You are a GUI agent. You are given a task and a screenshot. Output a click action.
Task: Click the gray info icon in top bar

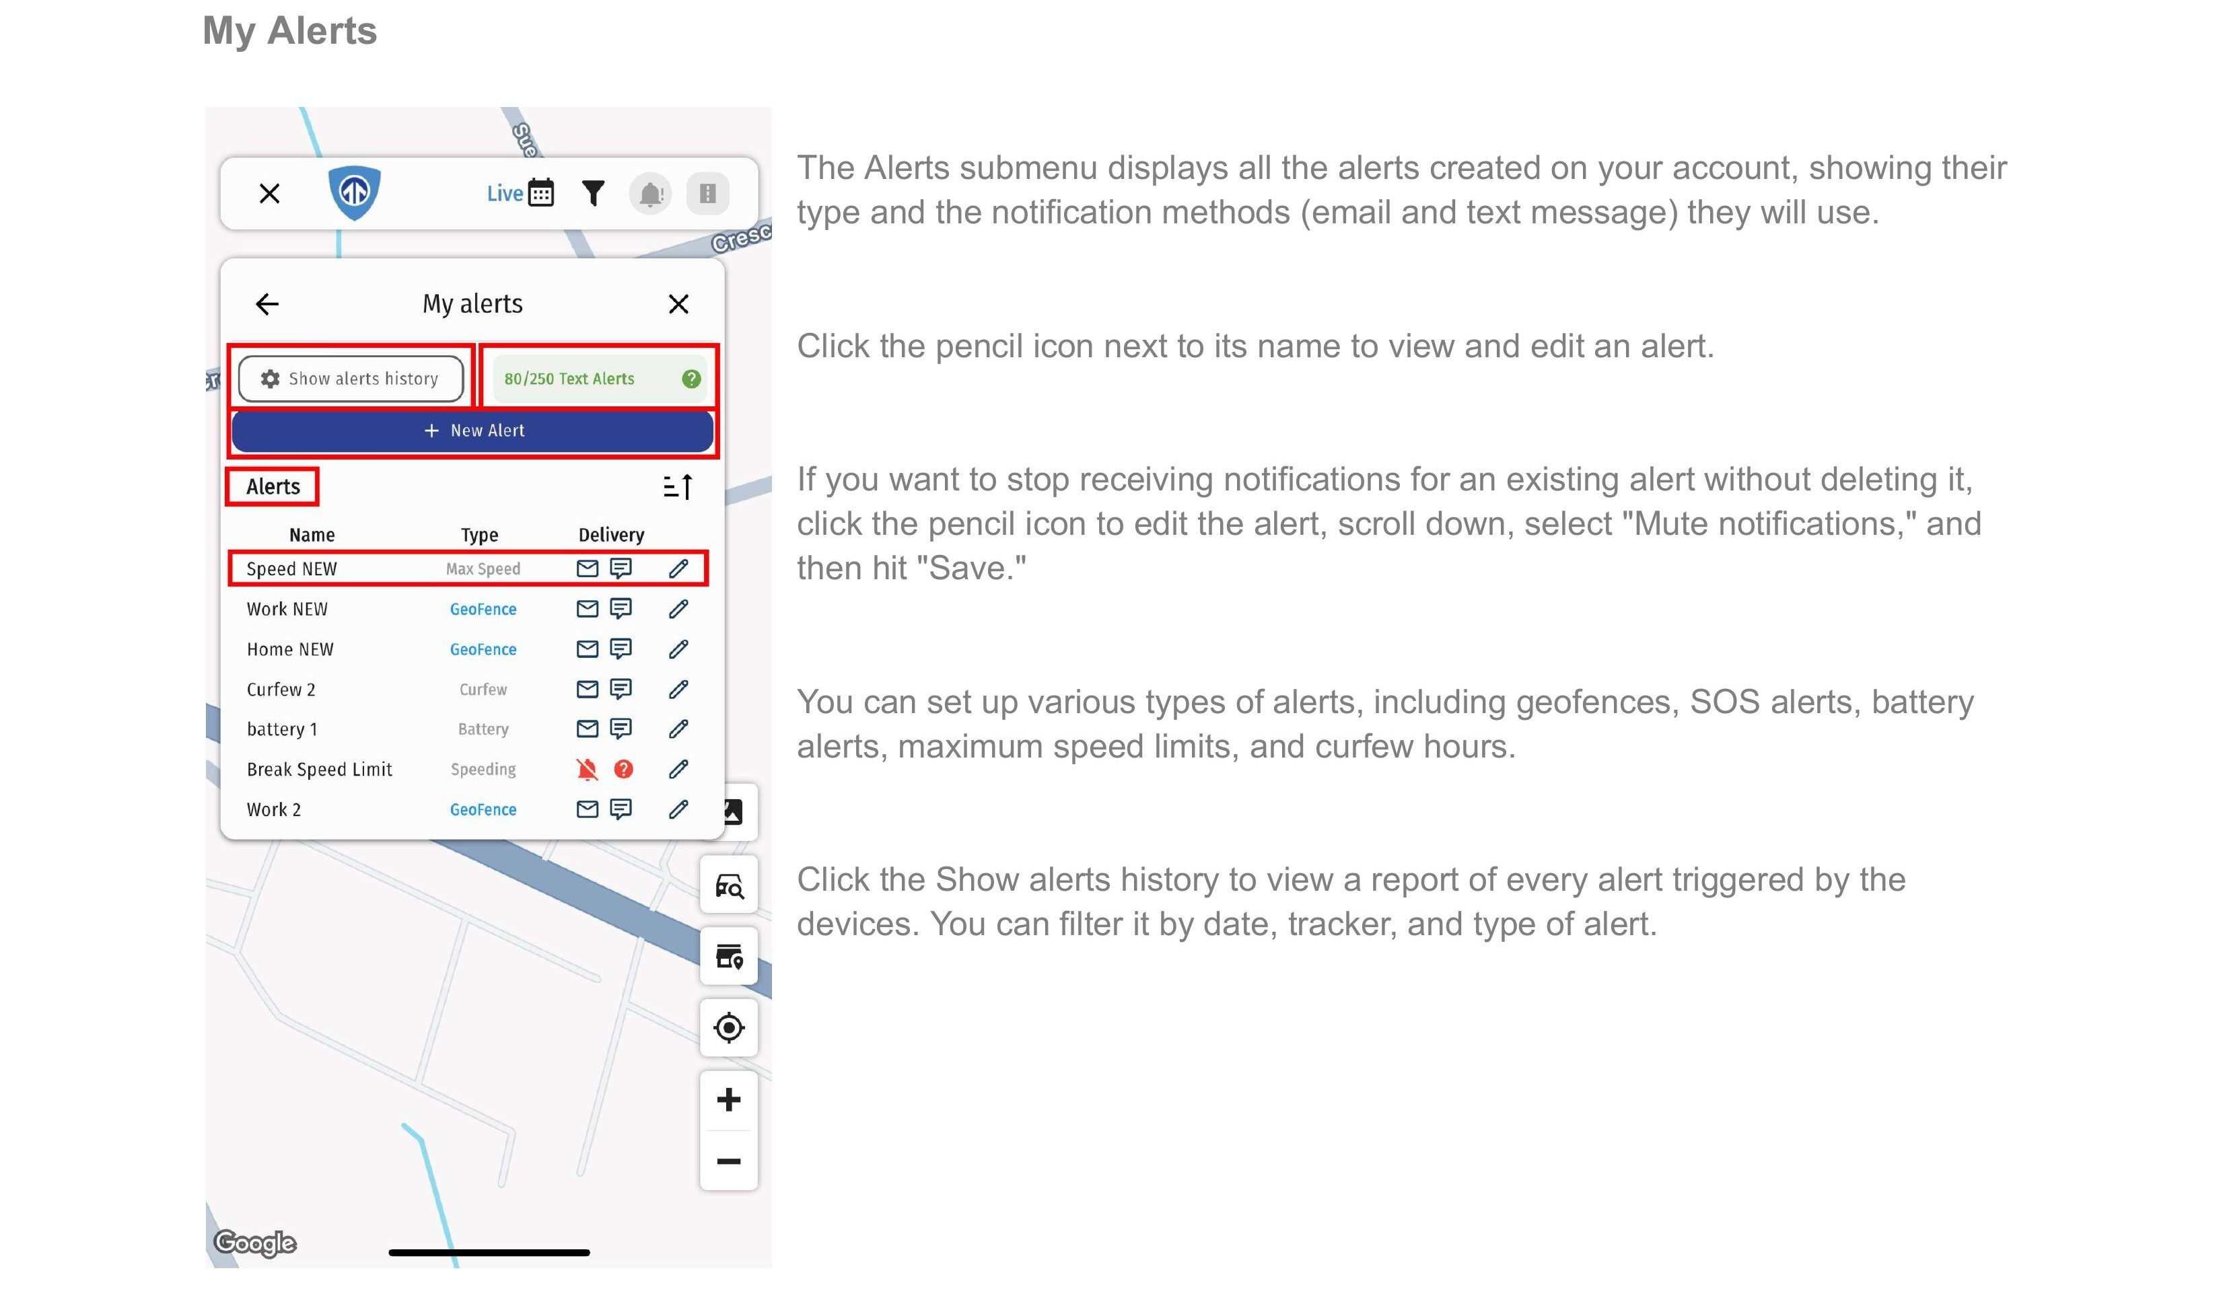(x=708, y=194)
